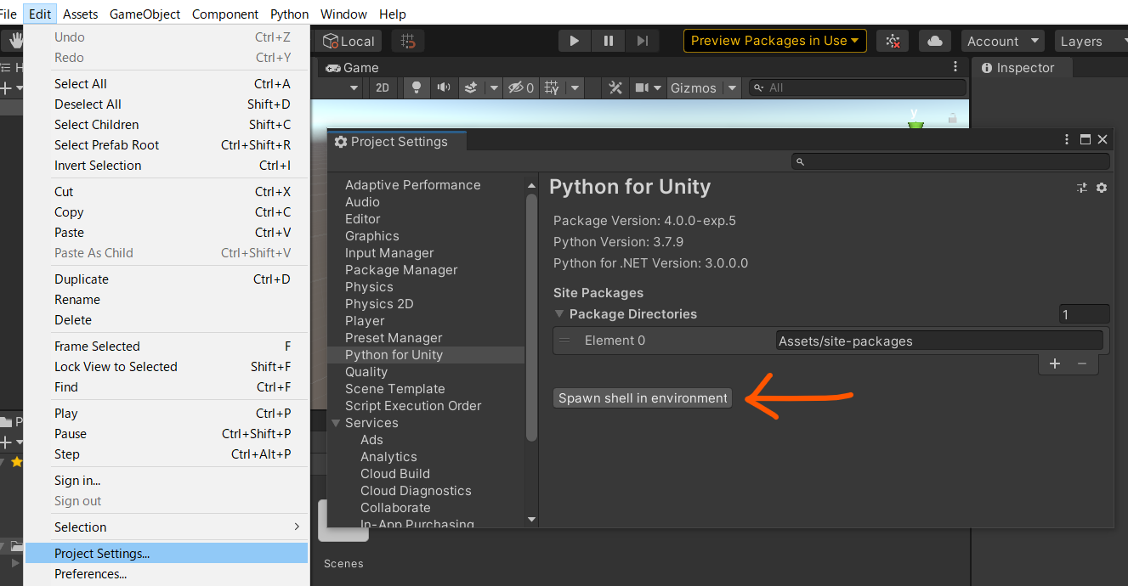Open shading mode dropdown left of 2D
Image resolution: width=1128 pixels, height=586 pixels.
[354, 87]
